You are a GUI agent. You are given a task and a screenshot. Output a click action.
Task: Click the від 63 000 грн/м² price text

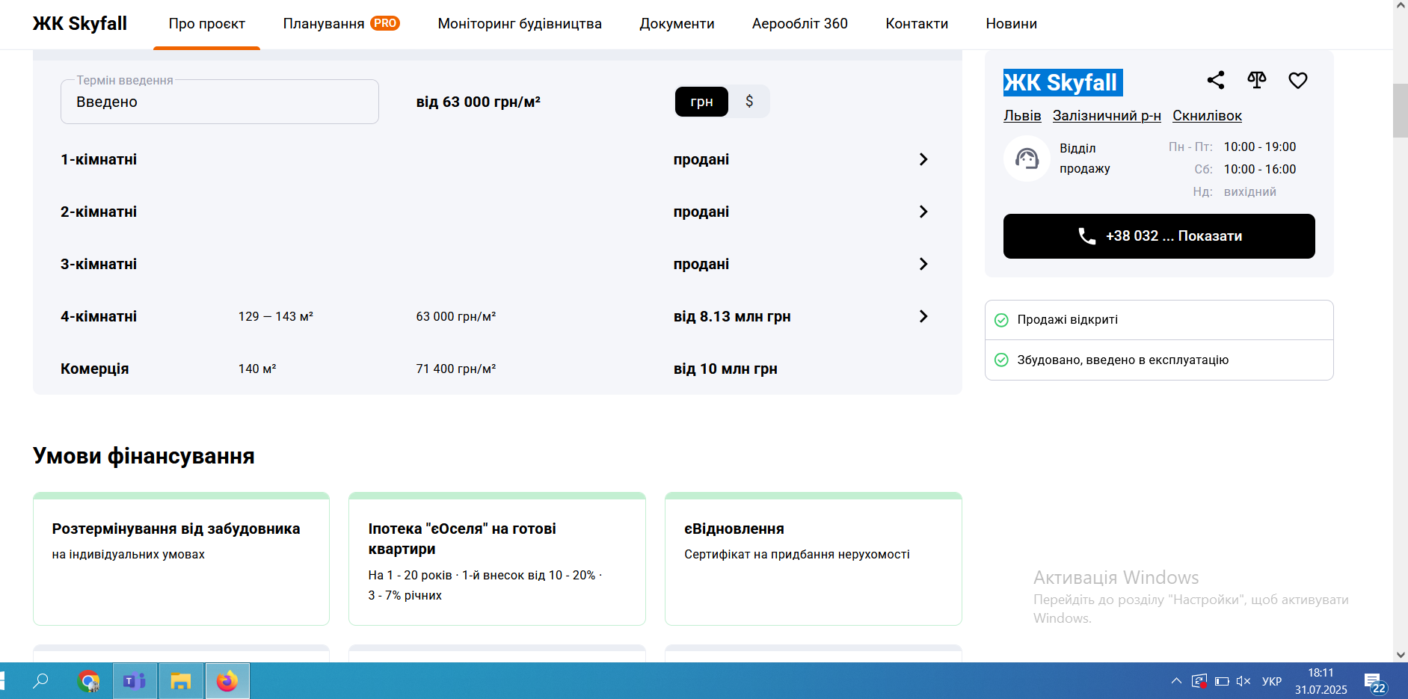479,102
